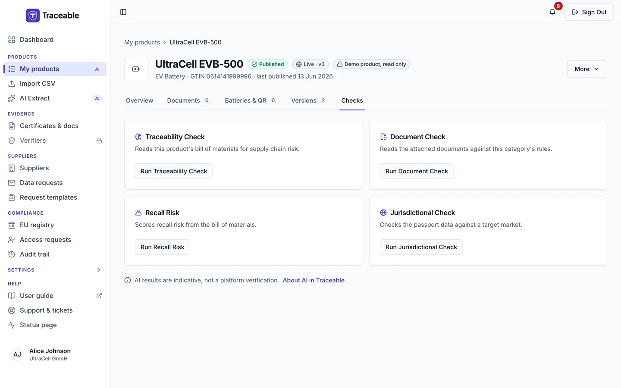
Task: Open notifications bell icon
Action: 552,12
